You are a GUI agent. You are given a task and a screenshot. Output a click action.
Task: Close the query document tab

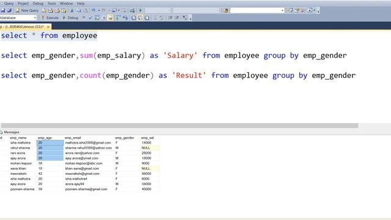48,27
